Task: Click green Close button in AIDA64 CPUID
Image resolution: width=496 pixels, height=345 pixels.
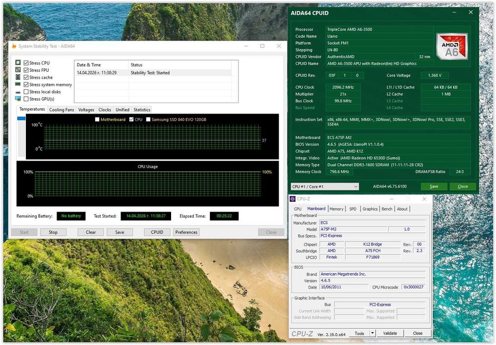Action: click(463, 186)
